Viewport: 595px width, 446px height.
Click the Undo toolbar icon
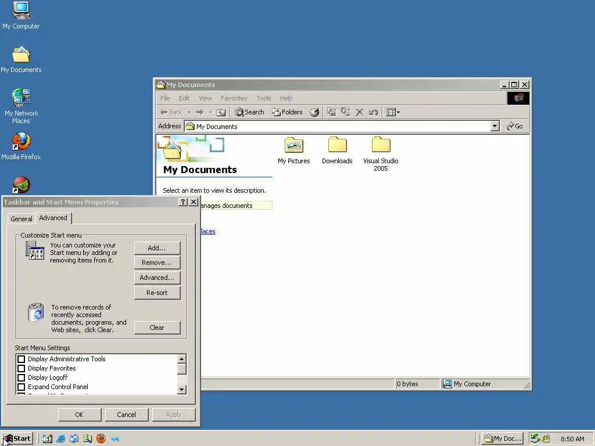[374, 112]
